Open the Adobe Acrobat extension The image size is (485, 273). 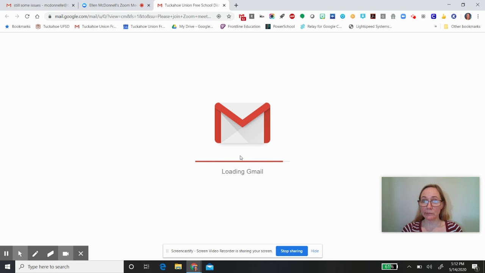[373, 16]
